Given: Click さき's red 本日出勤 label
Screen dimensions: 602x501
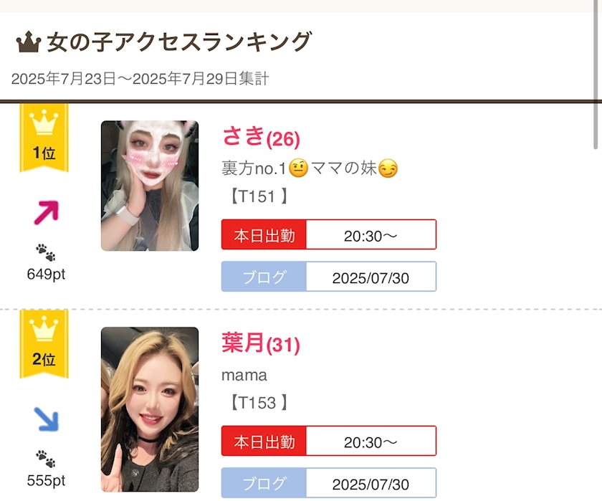Looking at the screenshot, I should (264, 235).
